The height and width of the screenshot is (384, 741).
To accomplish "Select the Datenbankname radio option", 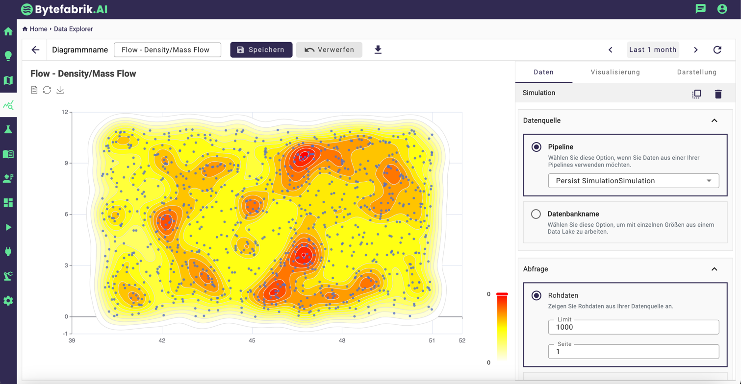I will tap(536, 214).
